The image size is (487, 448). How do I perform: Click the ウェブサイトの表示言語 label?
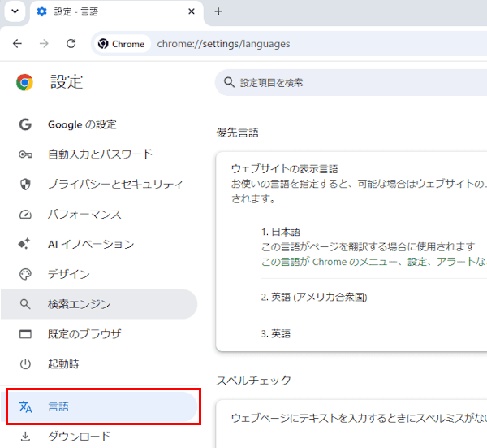click(x=285, y=168)
